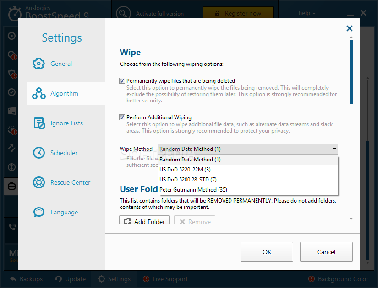378x288 pixels.
Task: Open the Scheduler clock icon
Action: pyautogui.click(x=39, y=153)
